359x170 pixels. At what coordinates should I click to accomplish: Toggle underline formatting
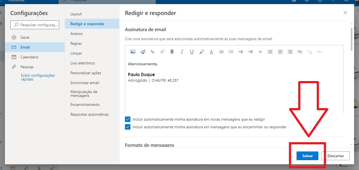pyautogui.click(x=192, y=52)
